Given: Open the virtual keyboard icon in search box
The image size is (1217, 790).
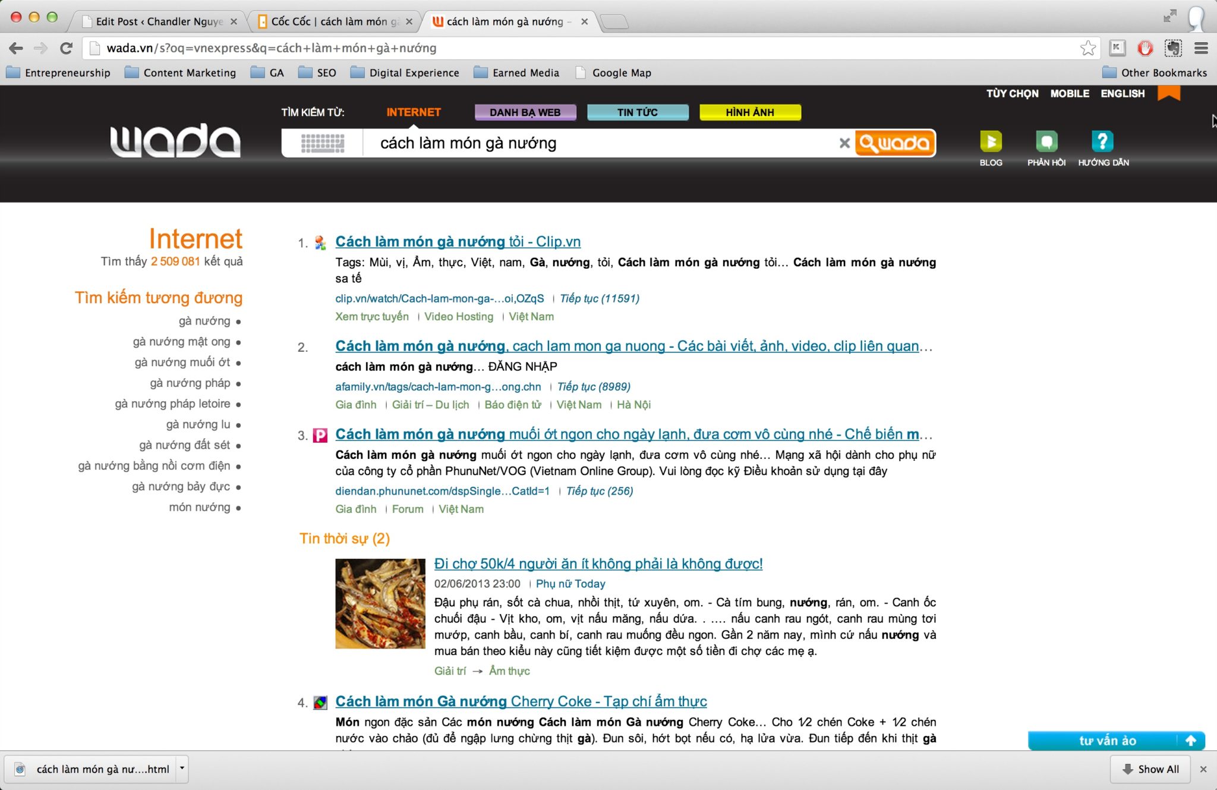Looking at the screenshot, I should tap(322, 143).
